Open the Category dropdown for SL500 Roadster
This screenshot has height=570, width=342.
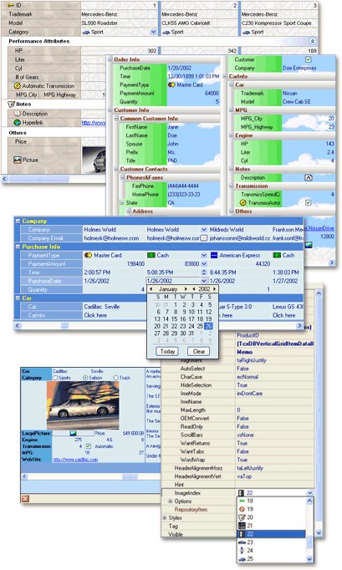tap(153, 32)
